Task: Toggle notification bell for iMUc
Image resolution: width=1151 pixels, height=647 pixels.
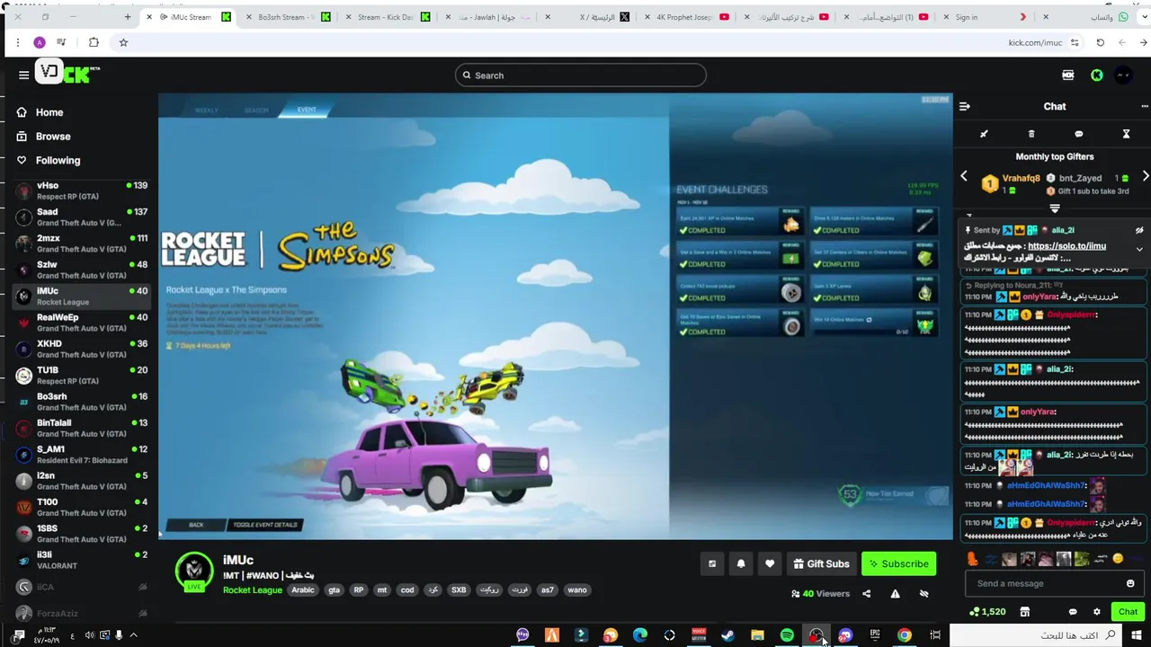Action: [x=741, y=563]
